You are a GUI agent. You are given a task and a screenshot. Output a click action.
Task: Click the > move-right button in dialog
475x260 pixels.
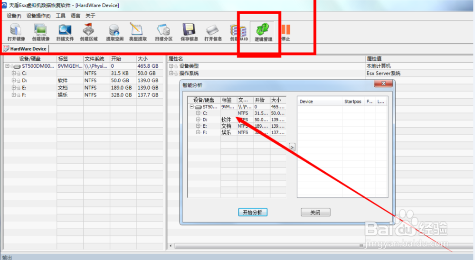292,147
